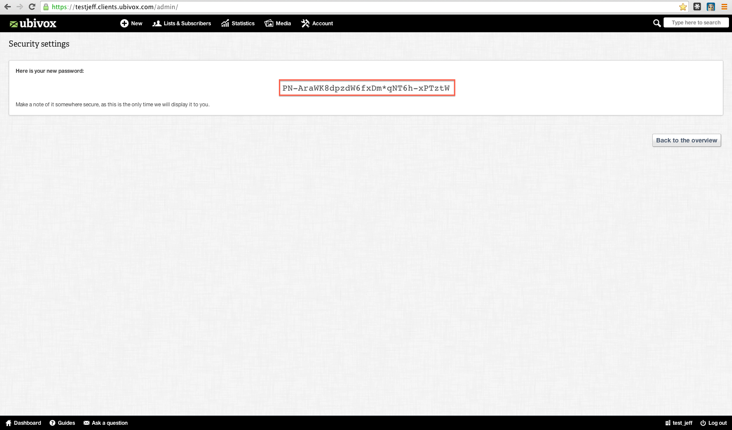The width and height of the screenshot is (732, 430).
Task: Click Back to the overview button
Action: click(687, 140)
